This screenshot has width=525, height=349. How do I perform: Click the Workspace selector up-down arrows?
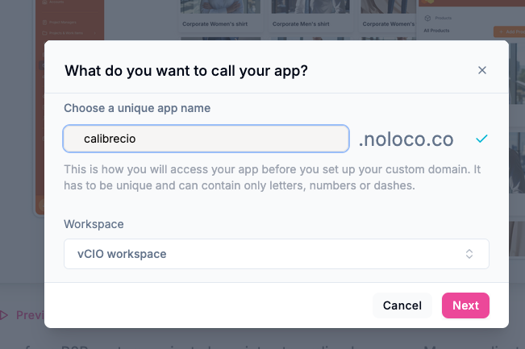[x=469, y=254]
